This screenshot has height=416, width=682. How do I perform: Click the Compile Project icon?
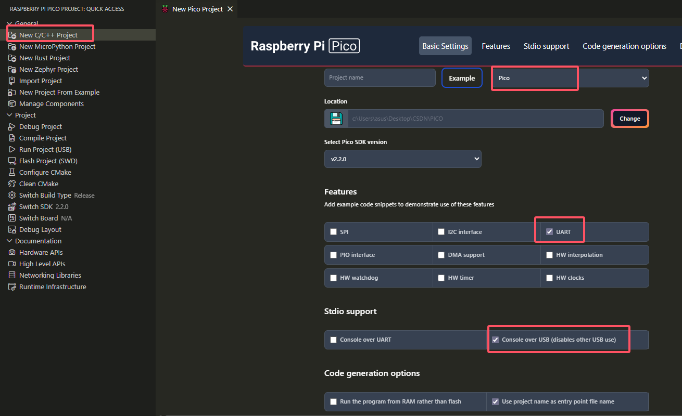(12, 138)
